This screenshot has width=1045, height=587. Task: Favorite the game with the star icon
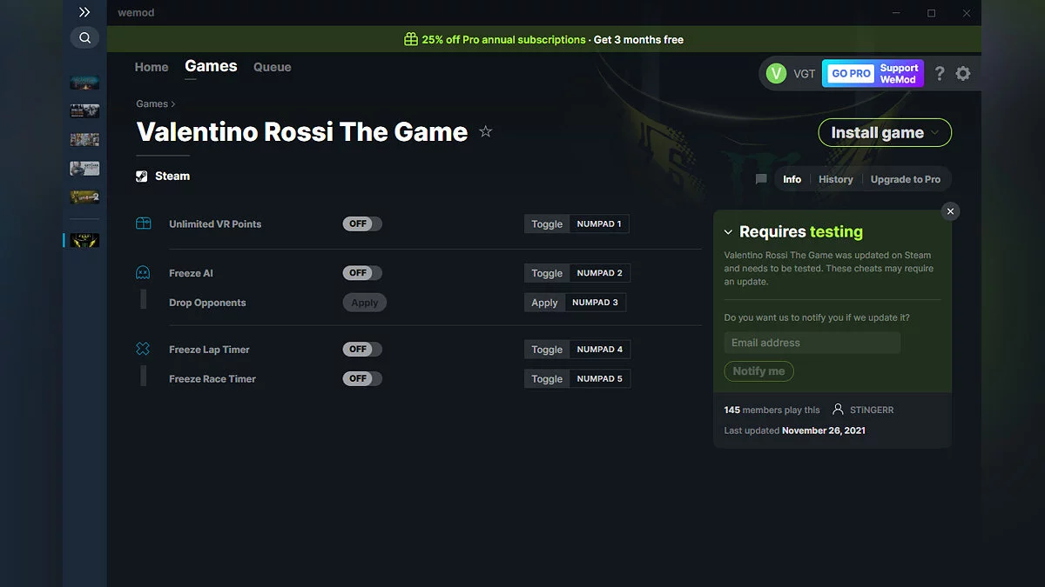[x=486, y=131]
